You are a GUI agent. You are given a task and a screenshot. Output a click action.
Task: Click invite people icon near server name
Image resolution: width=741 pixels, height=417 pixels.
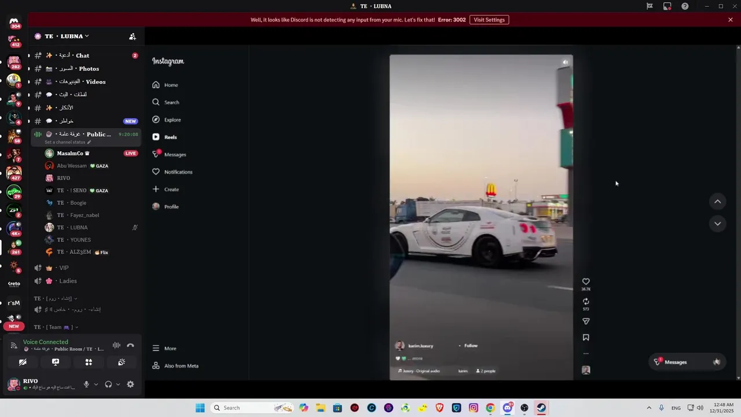click(x=133, y=36)
